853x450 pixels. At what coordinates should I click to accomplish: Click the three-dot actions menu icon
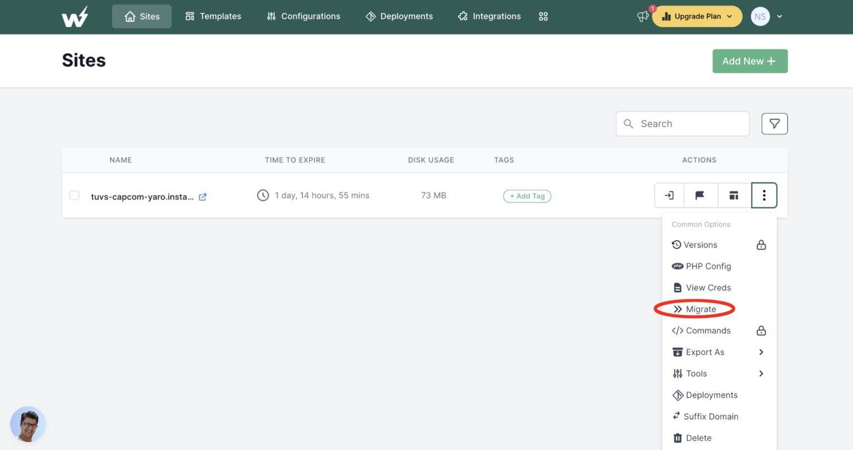764,195
